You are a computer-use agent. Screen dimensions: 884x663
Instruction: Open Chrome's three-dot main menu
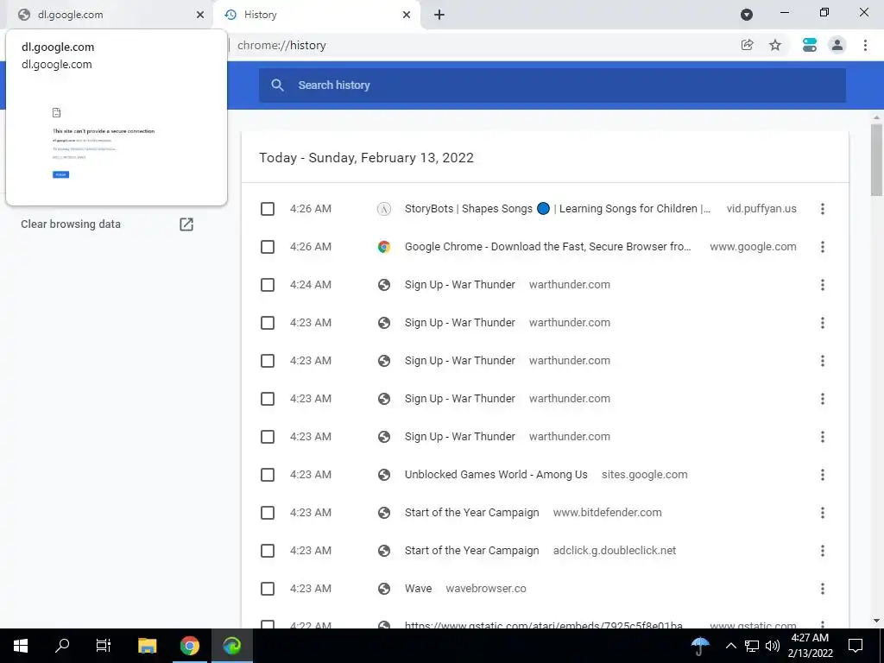tap(865, 45)
